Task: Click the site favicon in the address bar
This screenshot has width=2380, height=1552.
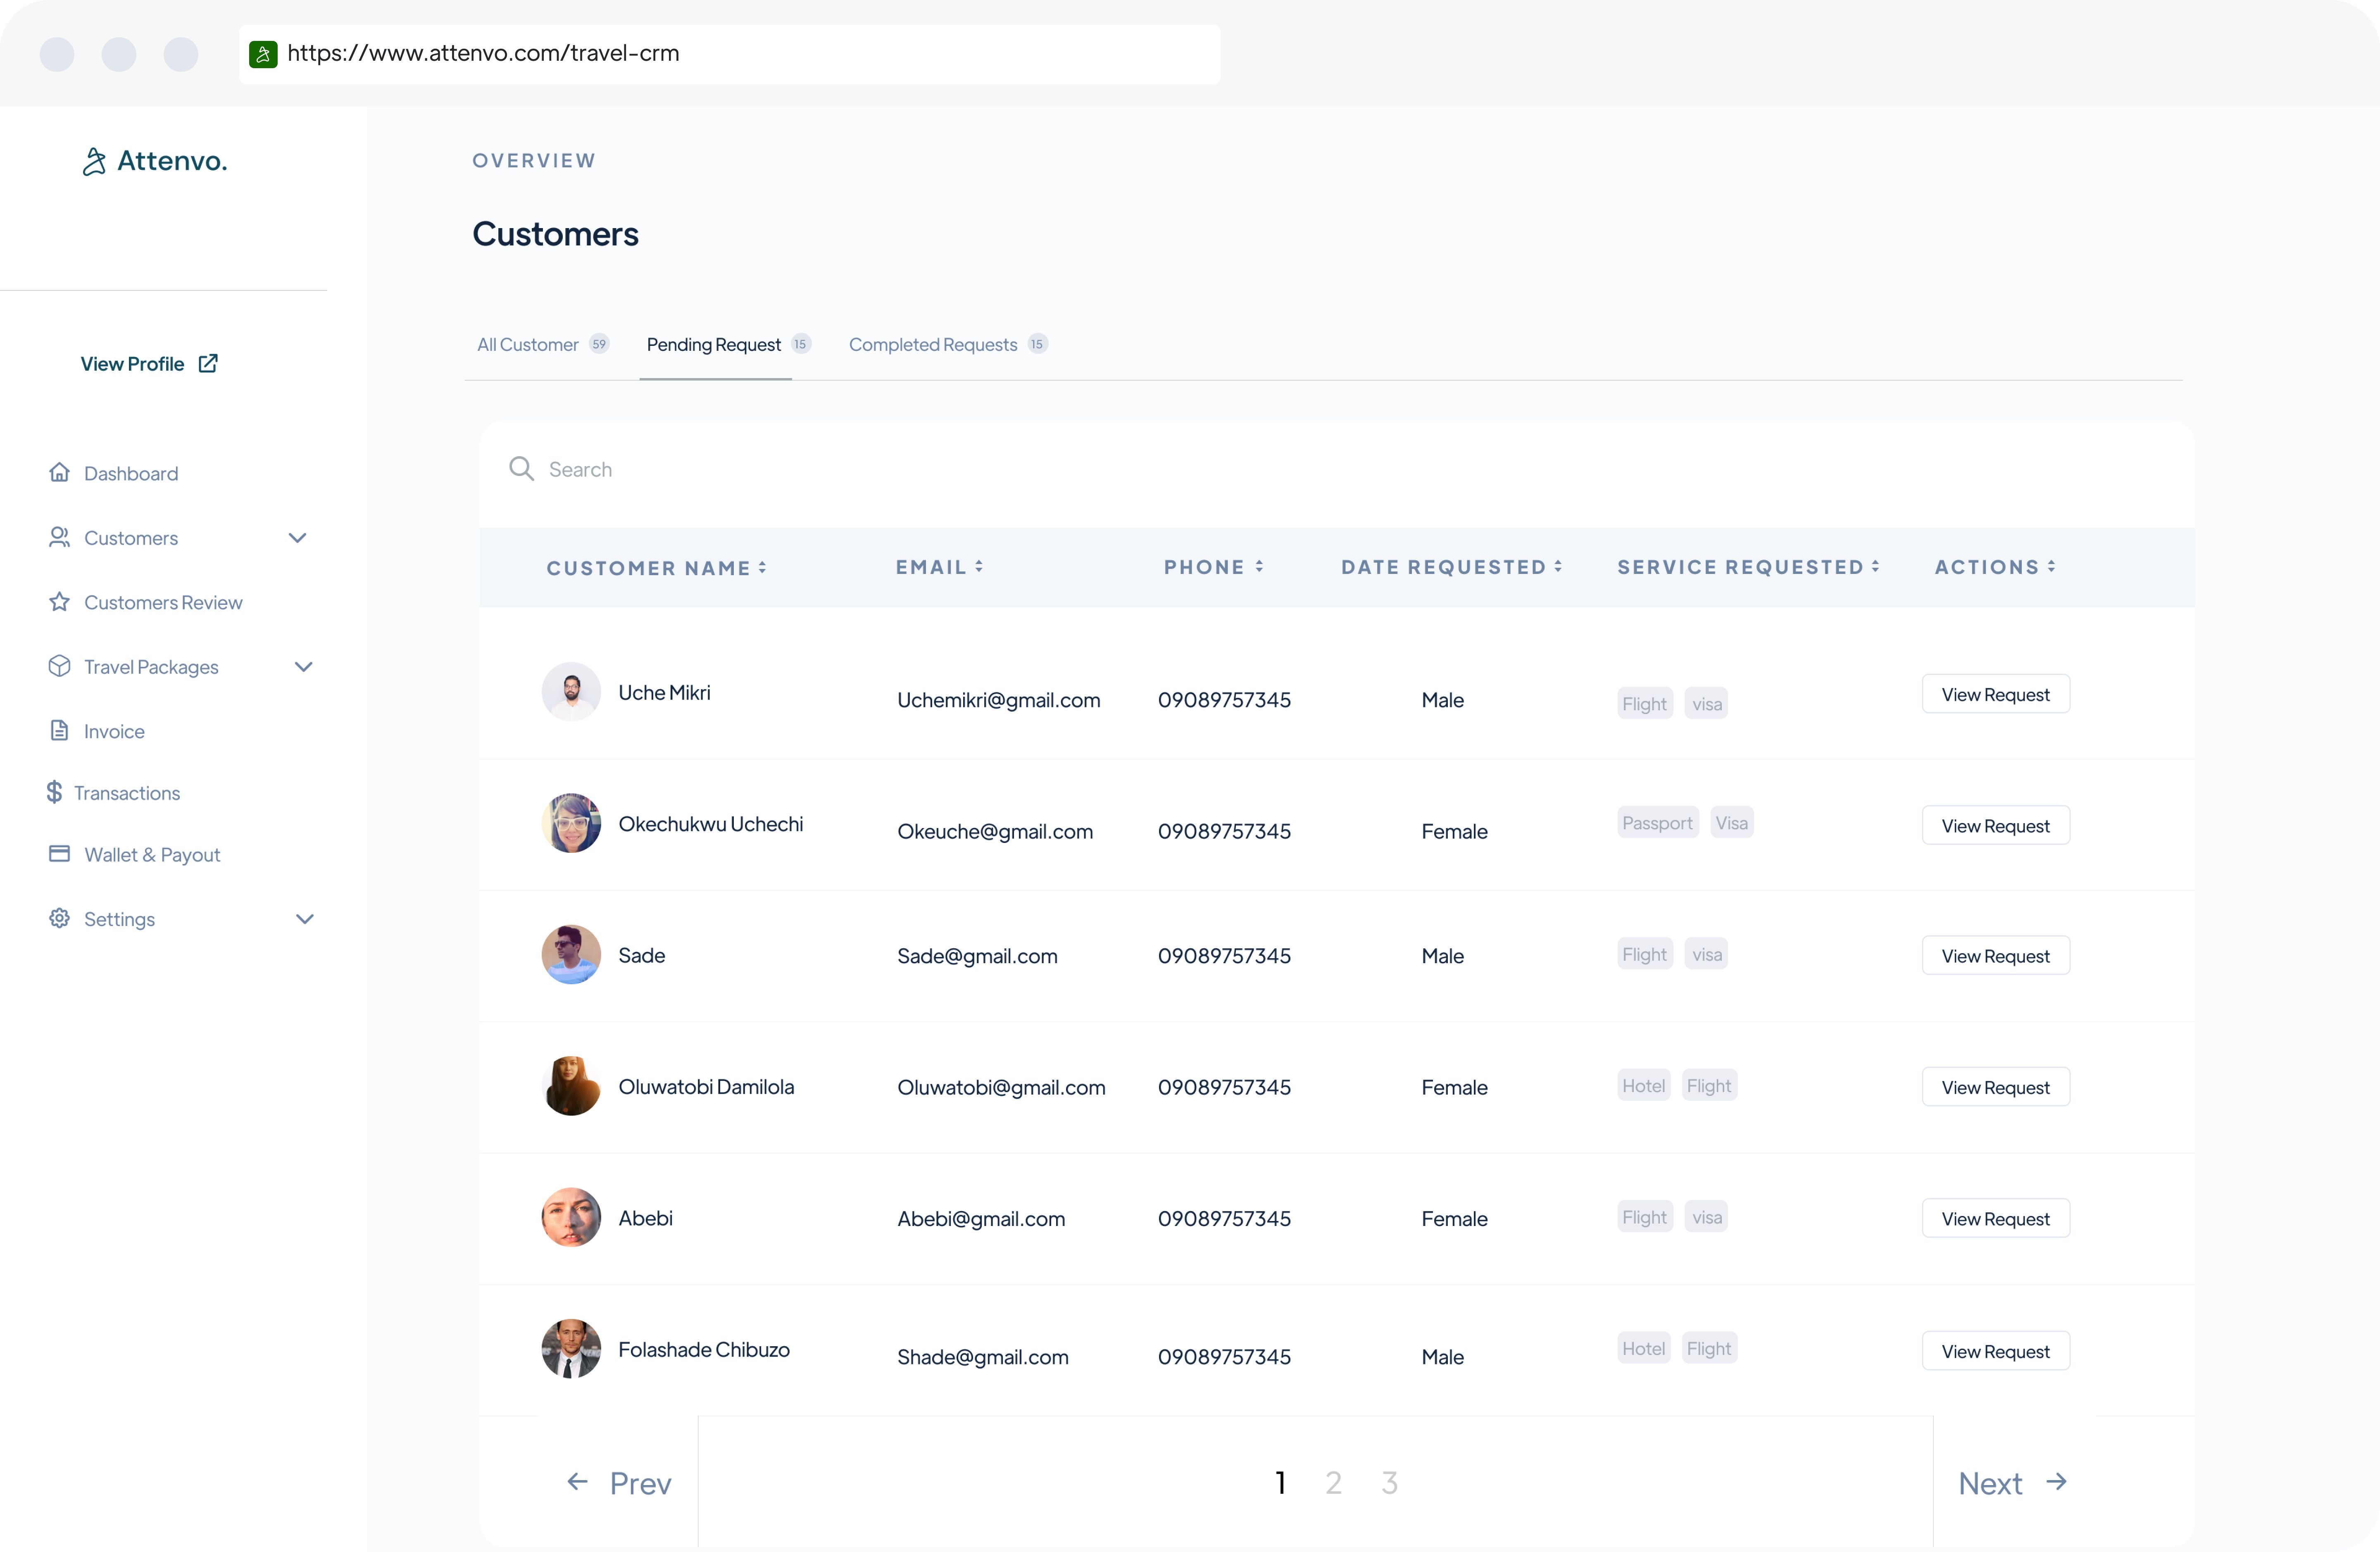Action: pos(263,54)
